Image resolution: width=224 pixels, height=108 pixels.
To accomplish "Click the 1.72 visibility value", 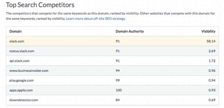I will point(212,61).
